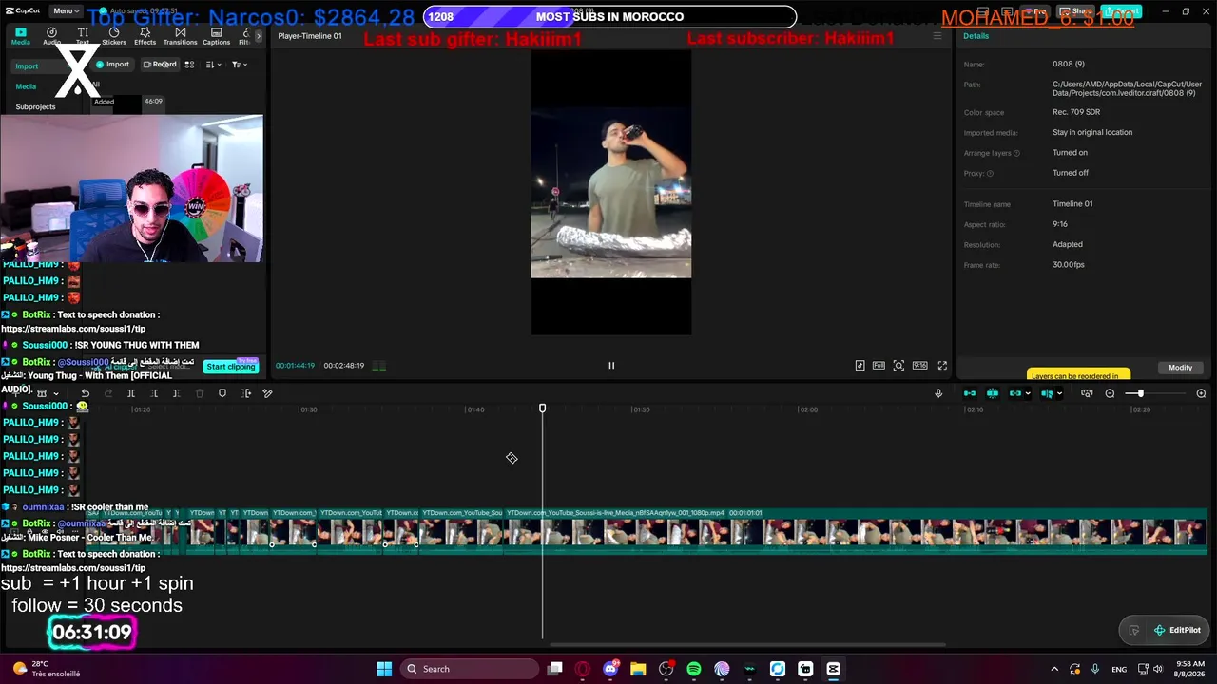Toggle preview axis in timeline
Viewport: 1217px width, 684px height.
(x=1047, y=393)
